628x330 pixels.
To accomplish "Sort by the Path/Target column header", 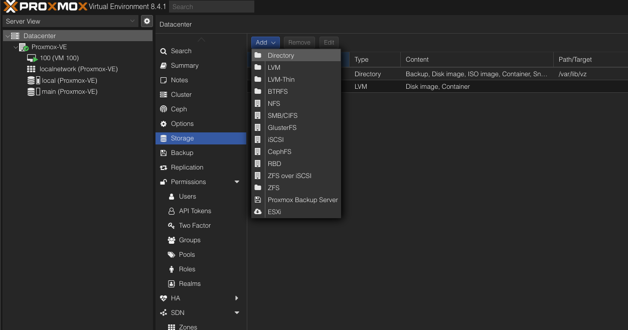I will pyautogui.click(x=590, y=59).
